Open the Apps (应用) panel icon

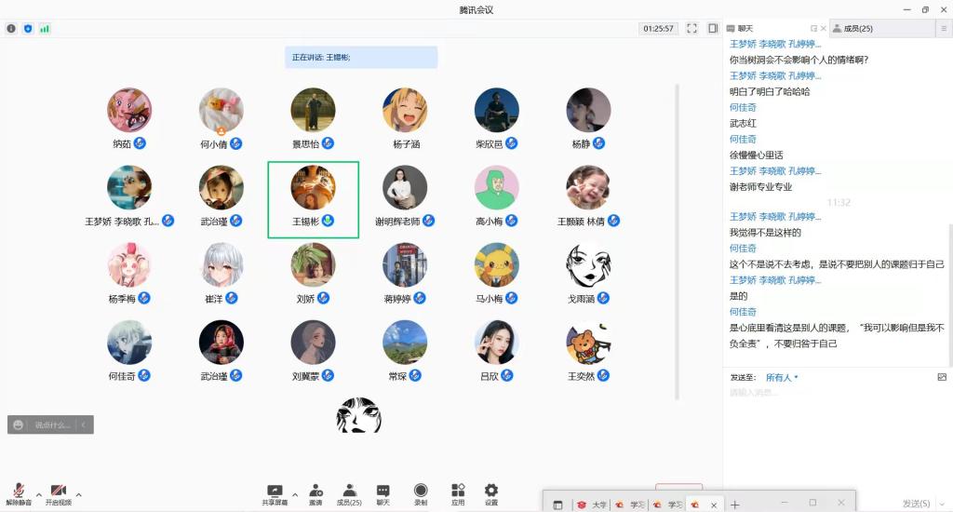458,492
